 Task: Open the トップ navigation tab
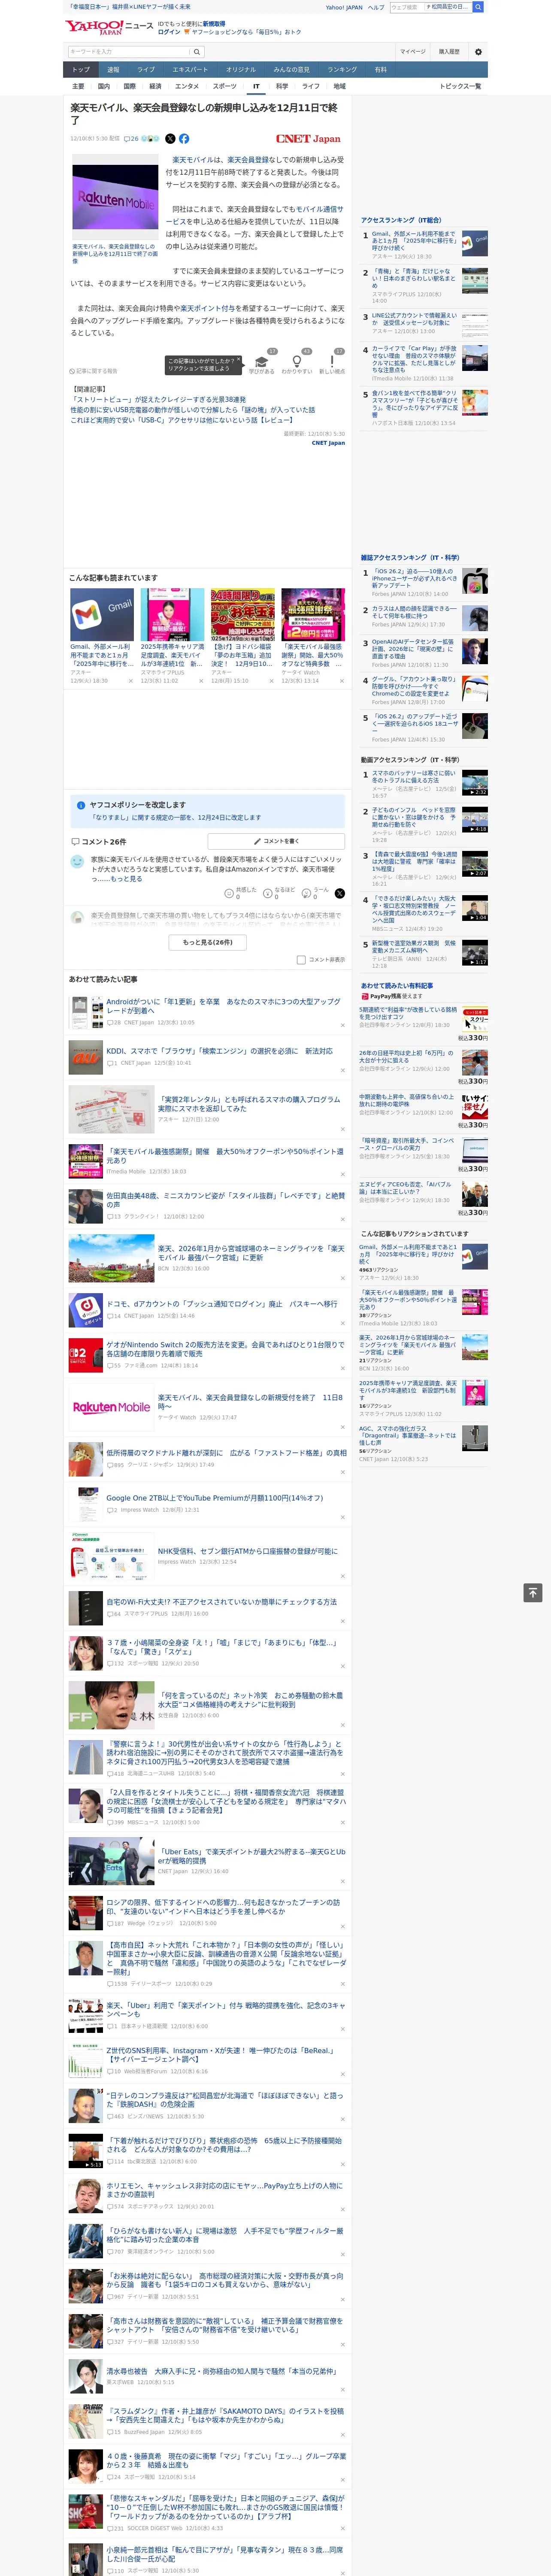(81, 70)
